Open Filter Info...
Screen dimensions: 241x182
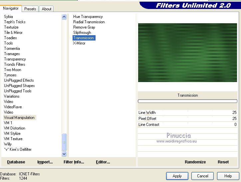(x=74, y=162)
